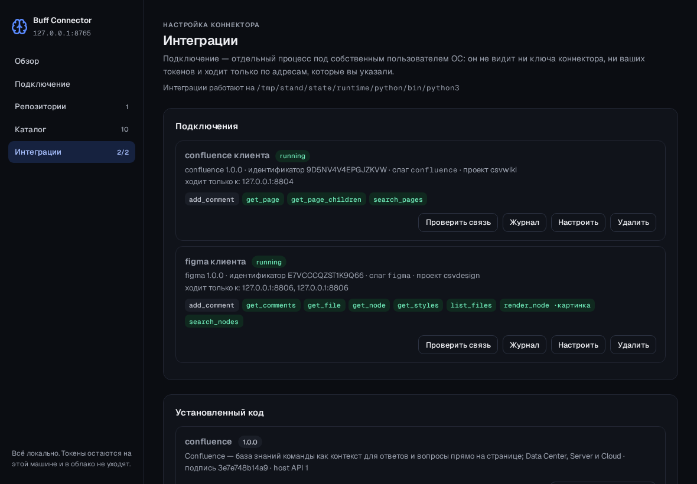Click the address 127.0.0.1:8804 text
Image resolution: width=697 pixels, height=484 pixels.
pos(268,182)
